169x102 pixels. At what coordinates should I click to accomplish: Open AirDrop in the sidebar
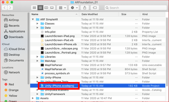(x=11, y=20)
